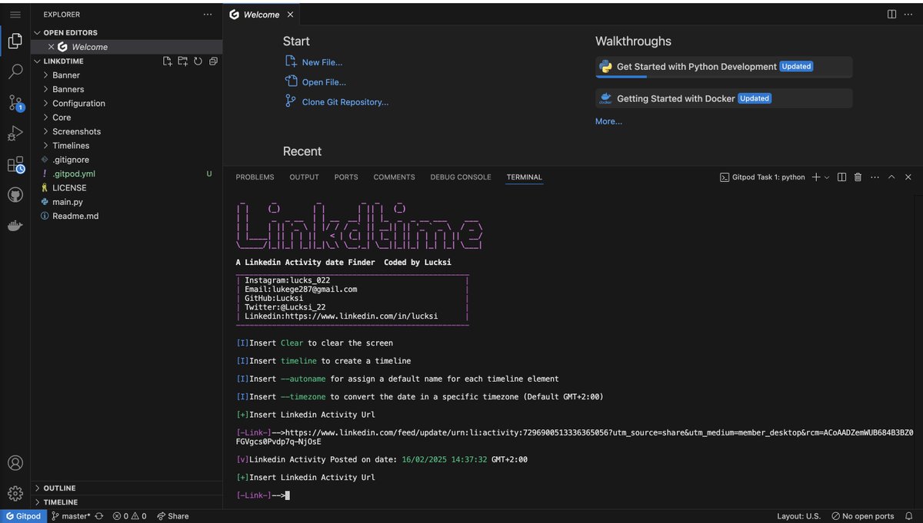
Task: Switch to the Comments tab
Action: tap(394, 177)
